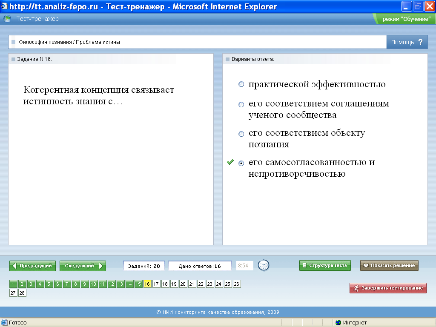
Task: Click Завершить тестирование button
Action: coord(388,288)
